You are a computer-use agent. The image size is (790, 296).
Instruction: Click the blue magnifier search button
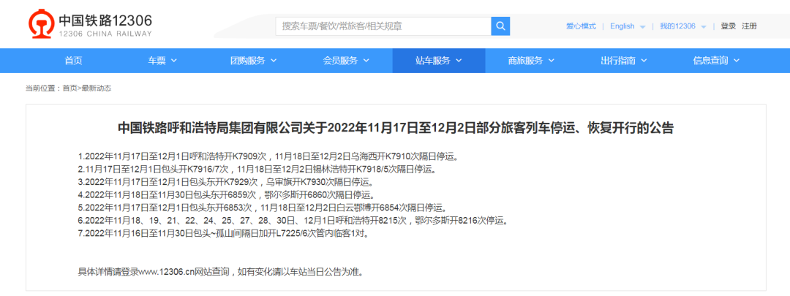pyautogui.click(x=500, y=26)
